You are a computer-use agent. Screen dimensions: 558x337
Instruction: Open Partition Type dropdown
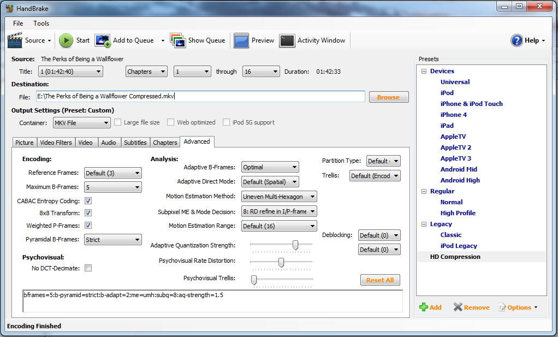click(x=383, y=161)
